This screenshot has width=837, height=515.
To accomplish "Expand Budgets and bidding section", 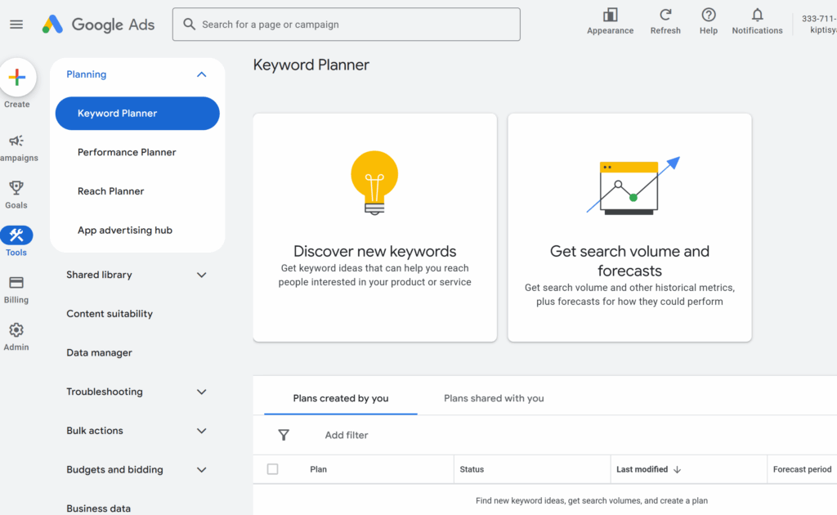I will point(201,470).
